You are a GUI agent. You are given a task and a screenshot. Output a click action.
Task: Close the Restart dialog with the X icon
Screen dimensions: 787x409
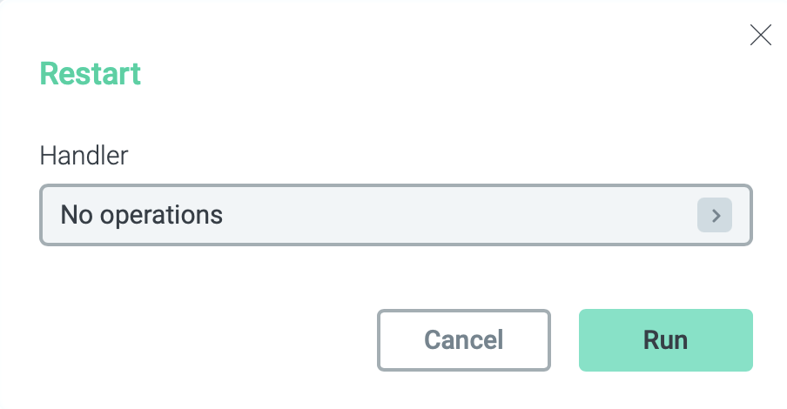[x=760, y=35]
